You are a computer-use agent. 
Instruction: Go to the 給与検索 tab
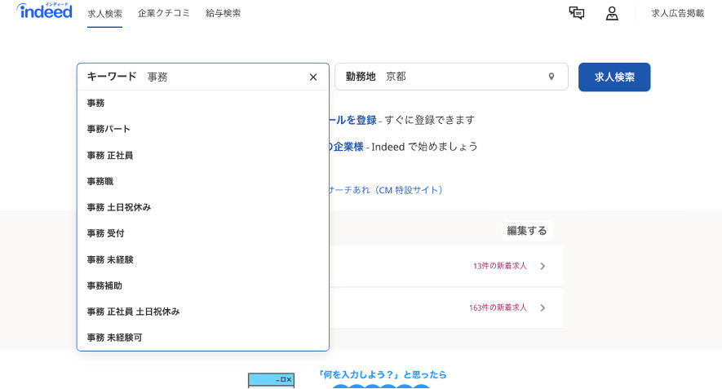click(x=223, y=14)
